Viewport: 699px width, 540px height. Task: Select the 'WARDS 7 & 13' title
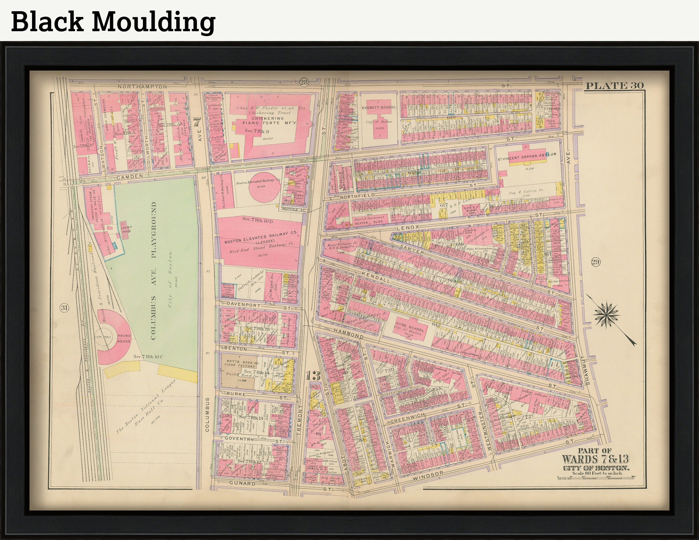pyautogui.click(x=595, y=460)
